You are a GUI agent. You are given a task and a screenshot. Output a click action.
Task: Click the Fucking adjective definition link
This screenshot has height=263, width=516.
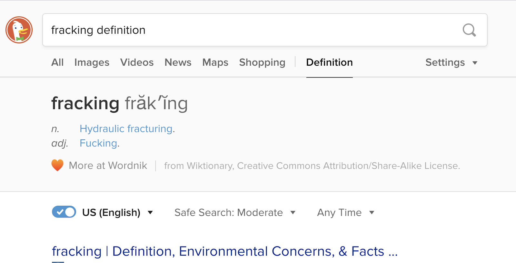click(98, 143)
